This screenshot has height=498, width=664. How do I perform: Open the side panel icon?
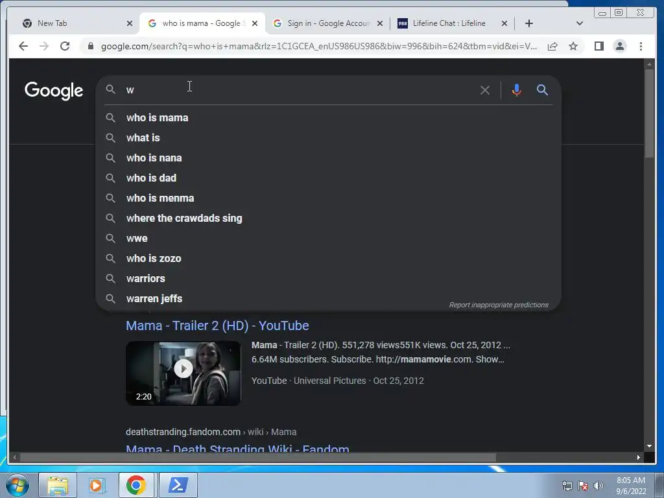point(599,46)
